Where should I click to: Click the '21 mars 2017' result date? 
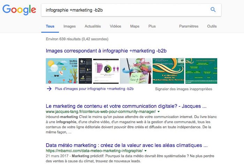click(57, 156)
